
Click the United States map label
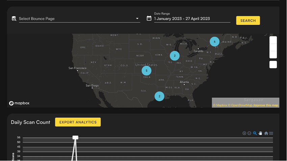coord(146,65)
